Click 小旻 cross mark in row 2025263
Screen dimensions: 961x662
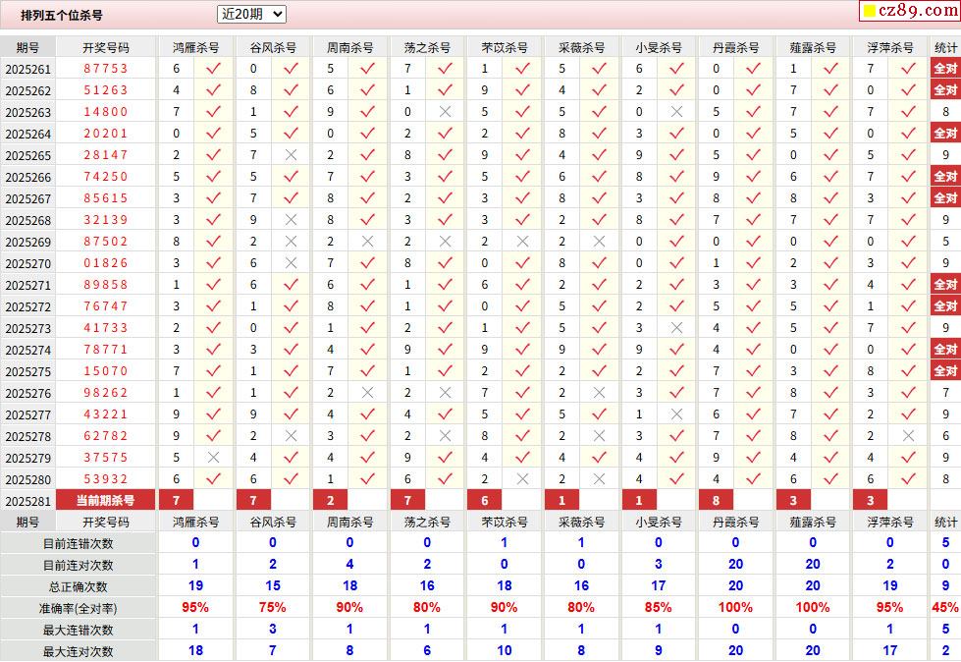[676, 112]
